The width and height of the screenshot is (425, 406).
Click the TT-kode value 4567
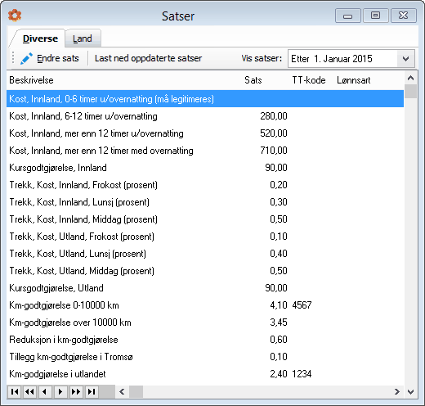[x=302, y=305]
